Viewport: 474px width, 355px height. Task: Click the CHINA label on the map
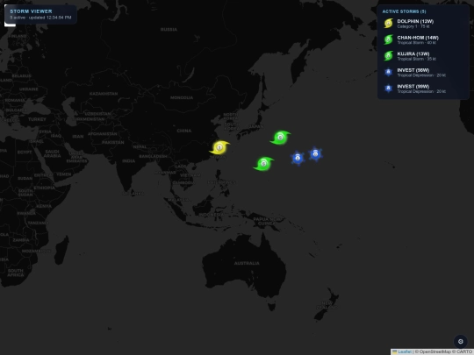(x=183, y=131)
